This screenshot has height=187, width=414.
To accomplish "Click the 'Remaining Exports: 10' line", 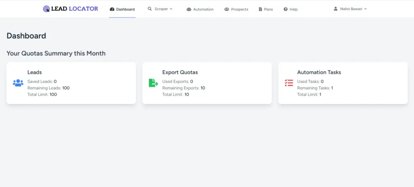I will click(184, 88).
